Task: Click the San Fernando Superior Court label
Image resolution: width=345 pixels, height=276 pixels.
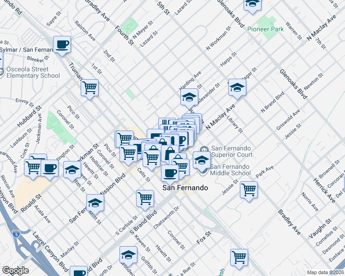Action: pyautogui.click(x=232, y=151)
